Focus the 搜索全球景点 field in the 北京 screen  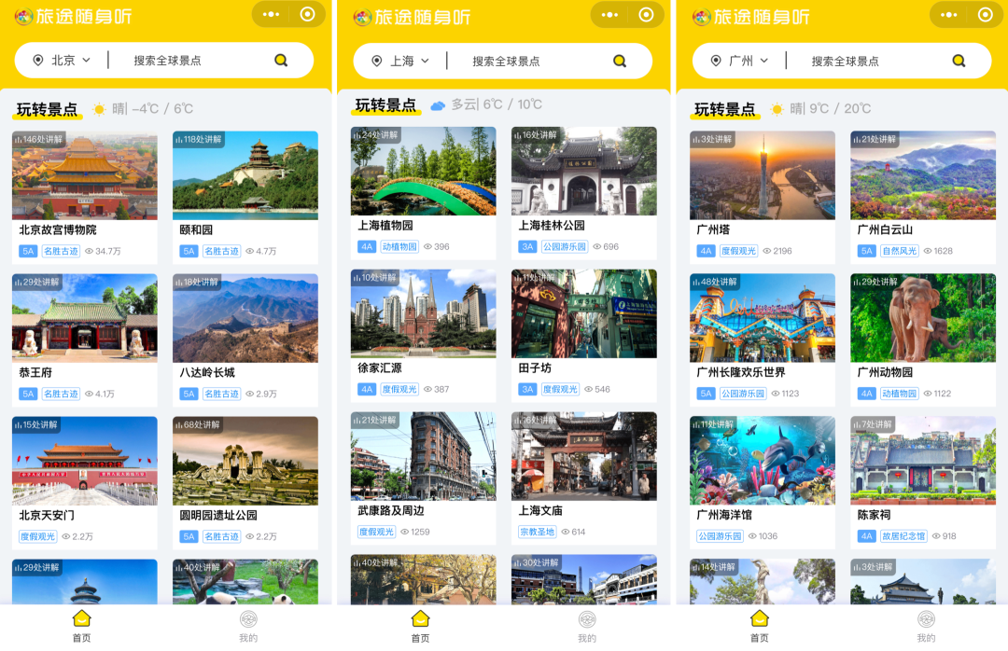(168, 61)
